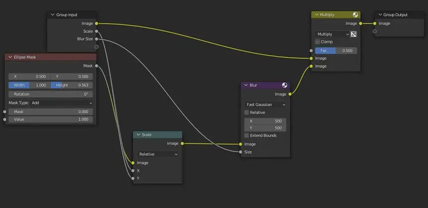Screen dimensions: 428x208
Task: Open the Relative dropdown in Scale node
Action: 157,154
